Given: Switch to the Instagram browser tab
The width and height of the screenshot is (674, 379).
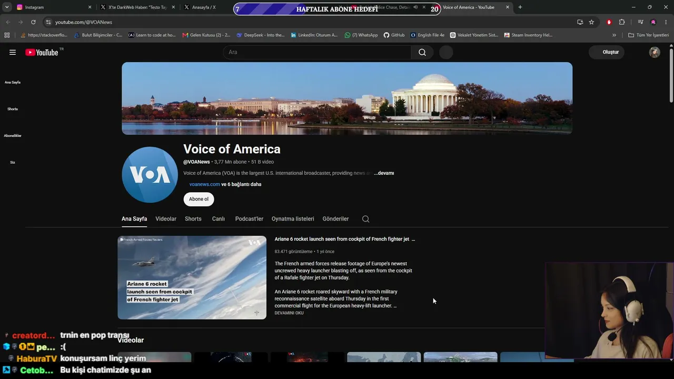Looking at the screenshot, I should click(x=54, y=7).
